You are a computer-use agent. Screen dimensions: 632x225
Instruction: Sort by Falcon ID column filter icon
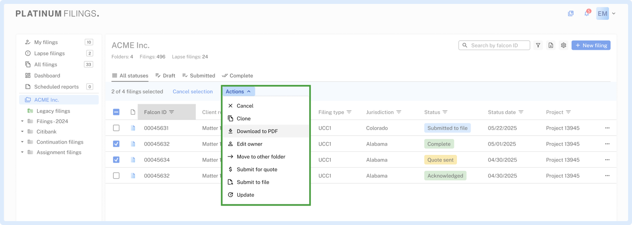(172, 112)
